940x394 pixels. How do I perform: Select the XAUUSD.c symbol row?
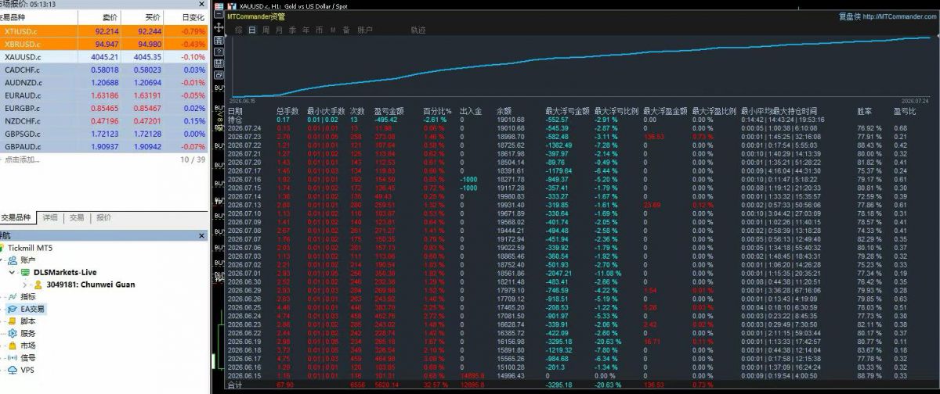click(103, 57)
